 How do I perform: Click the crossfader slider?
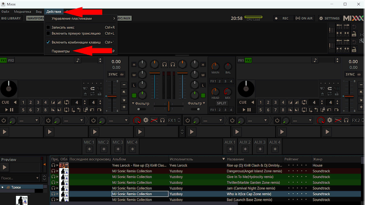169,106
